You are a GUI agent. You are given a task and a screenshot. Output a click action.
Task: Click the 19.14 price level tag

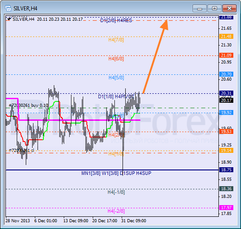coord(226,151)
